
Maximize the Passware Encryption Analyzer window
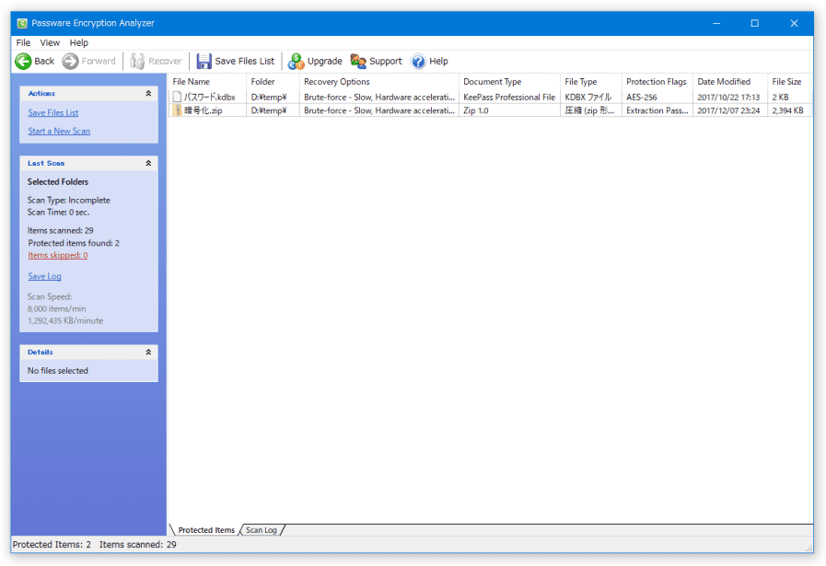coord(755,23)
